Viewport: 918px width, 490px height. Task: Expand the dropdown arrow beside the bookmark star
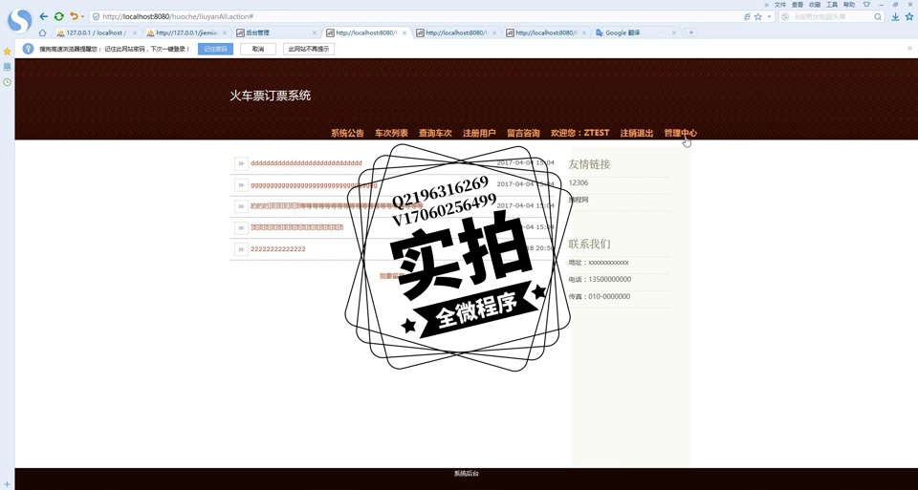[x=769, y=16]
